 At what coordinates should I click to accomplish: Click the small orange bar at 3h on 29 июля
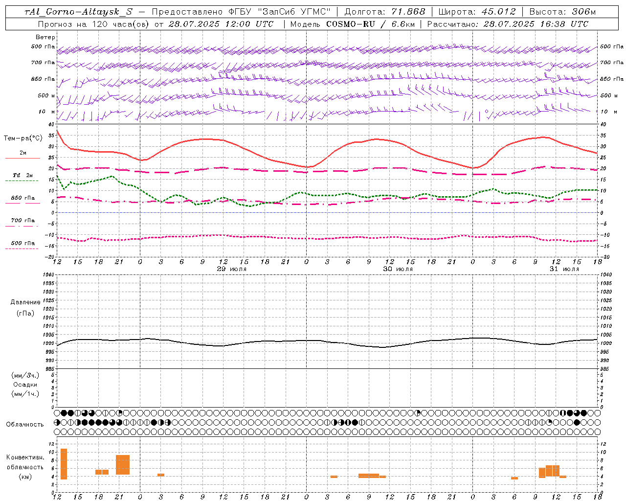(161, 475)
